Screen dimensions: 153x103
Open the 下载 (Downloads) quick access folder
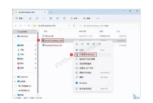[22, 50]
